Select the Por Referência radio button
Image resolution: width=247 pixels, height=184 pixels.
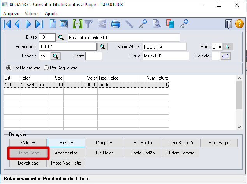9,68
